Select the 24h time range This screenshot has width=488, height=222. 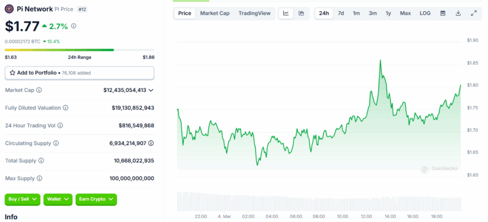(x=324, y=14)
